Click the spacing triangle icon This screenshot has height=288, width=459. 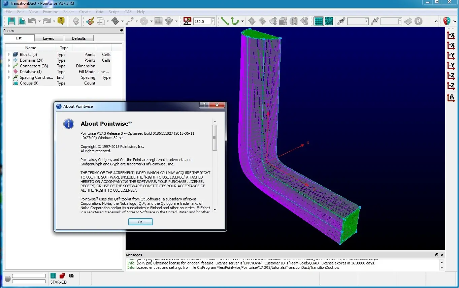[x=375, y=21]
